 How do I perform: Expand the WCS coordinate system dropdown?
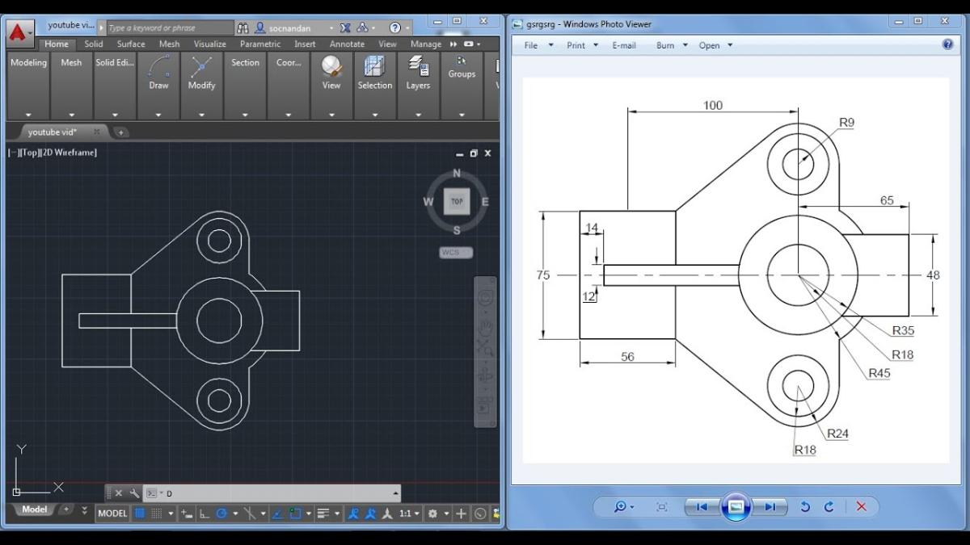(456, 253)
